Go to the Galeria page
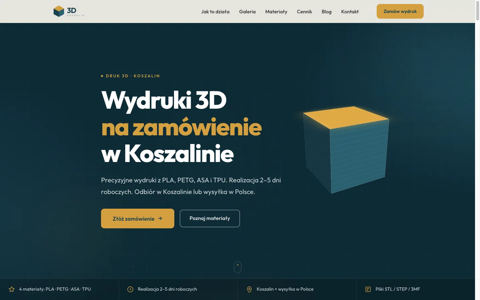The image size is (480, 300). 247,12
